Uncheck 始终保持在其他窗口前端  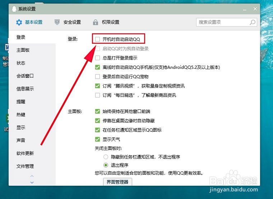(x=97, y=112)
